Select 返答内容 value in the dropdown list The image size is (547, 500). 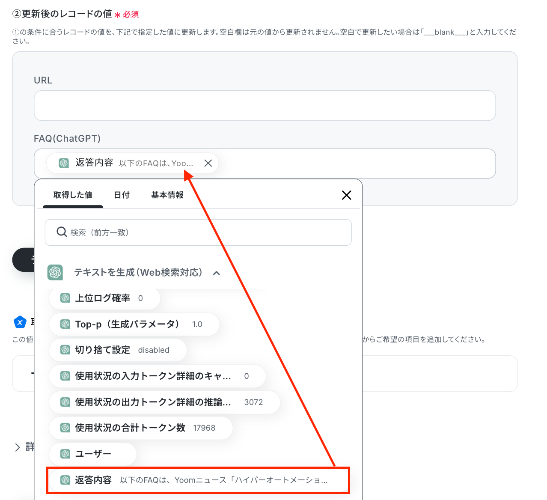[198, 480]
